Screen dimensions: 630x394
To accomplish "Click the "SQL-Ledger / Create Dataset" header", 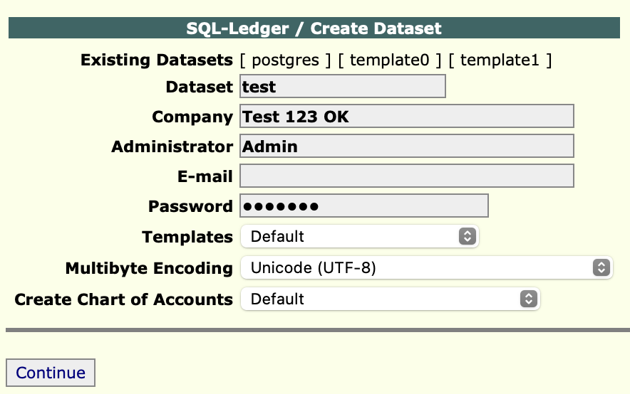I will (x=314, y=28).
